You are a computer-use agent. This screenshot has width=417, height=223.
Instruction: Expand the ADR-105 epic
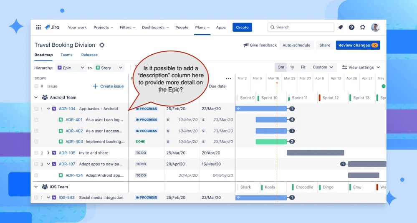48,153
